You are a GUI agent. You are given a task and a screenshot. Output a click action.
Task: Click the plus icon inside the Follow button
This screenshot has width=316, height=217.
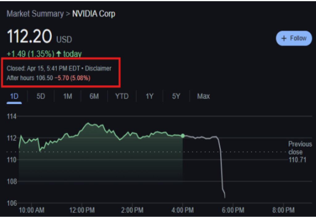[x=284, y=39]
